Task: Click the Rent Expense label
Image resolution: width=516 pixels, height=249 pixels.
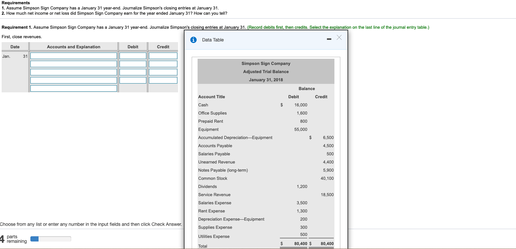Action: tap(211, 211)
